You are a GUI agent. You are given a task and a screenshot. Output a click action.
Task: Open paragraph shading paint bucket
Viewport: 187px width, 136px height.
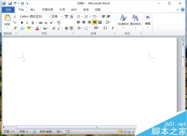coord(79,28)
